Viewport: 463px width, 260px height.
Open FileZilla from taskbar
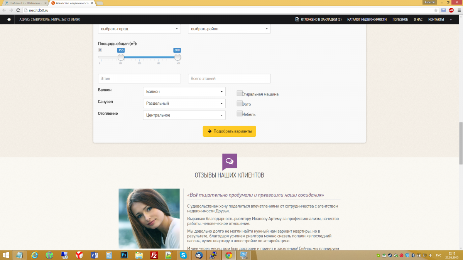(154, 255)
